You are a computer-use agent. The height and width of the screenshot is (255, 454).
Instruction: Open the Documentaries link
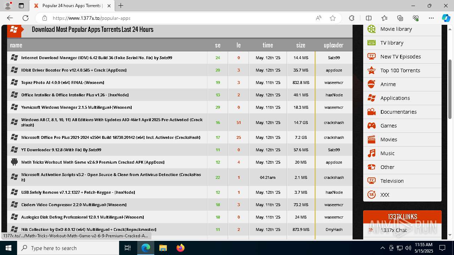(399, 112)
